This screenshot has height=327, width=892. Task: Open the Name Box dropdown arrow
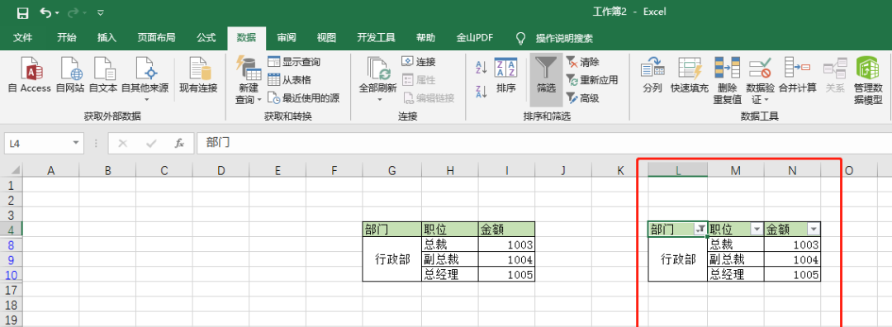pyautogui.click(x=75, y=144)
